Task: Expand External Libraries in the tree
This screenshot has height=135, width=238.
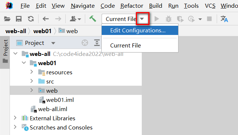Action: pyautogui.click(x=15, y=118)
